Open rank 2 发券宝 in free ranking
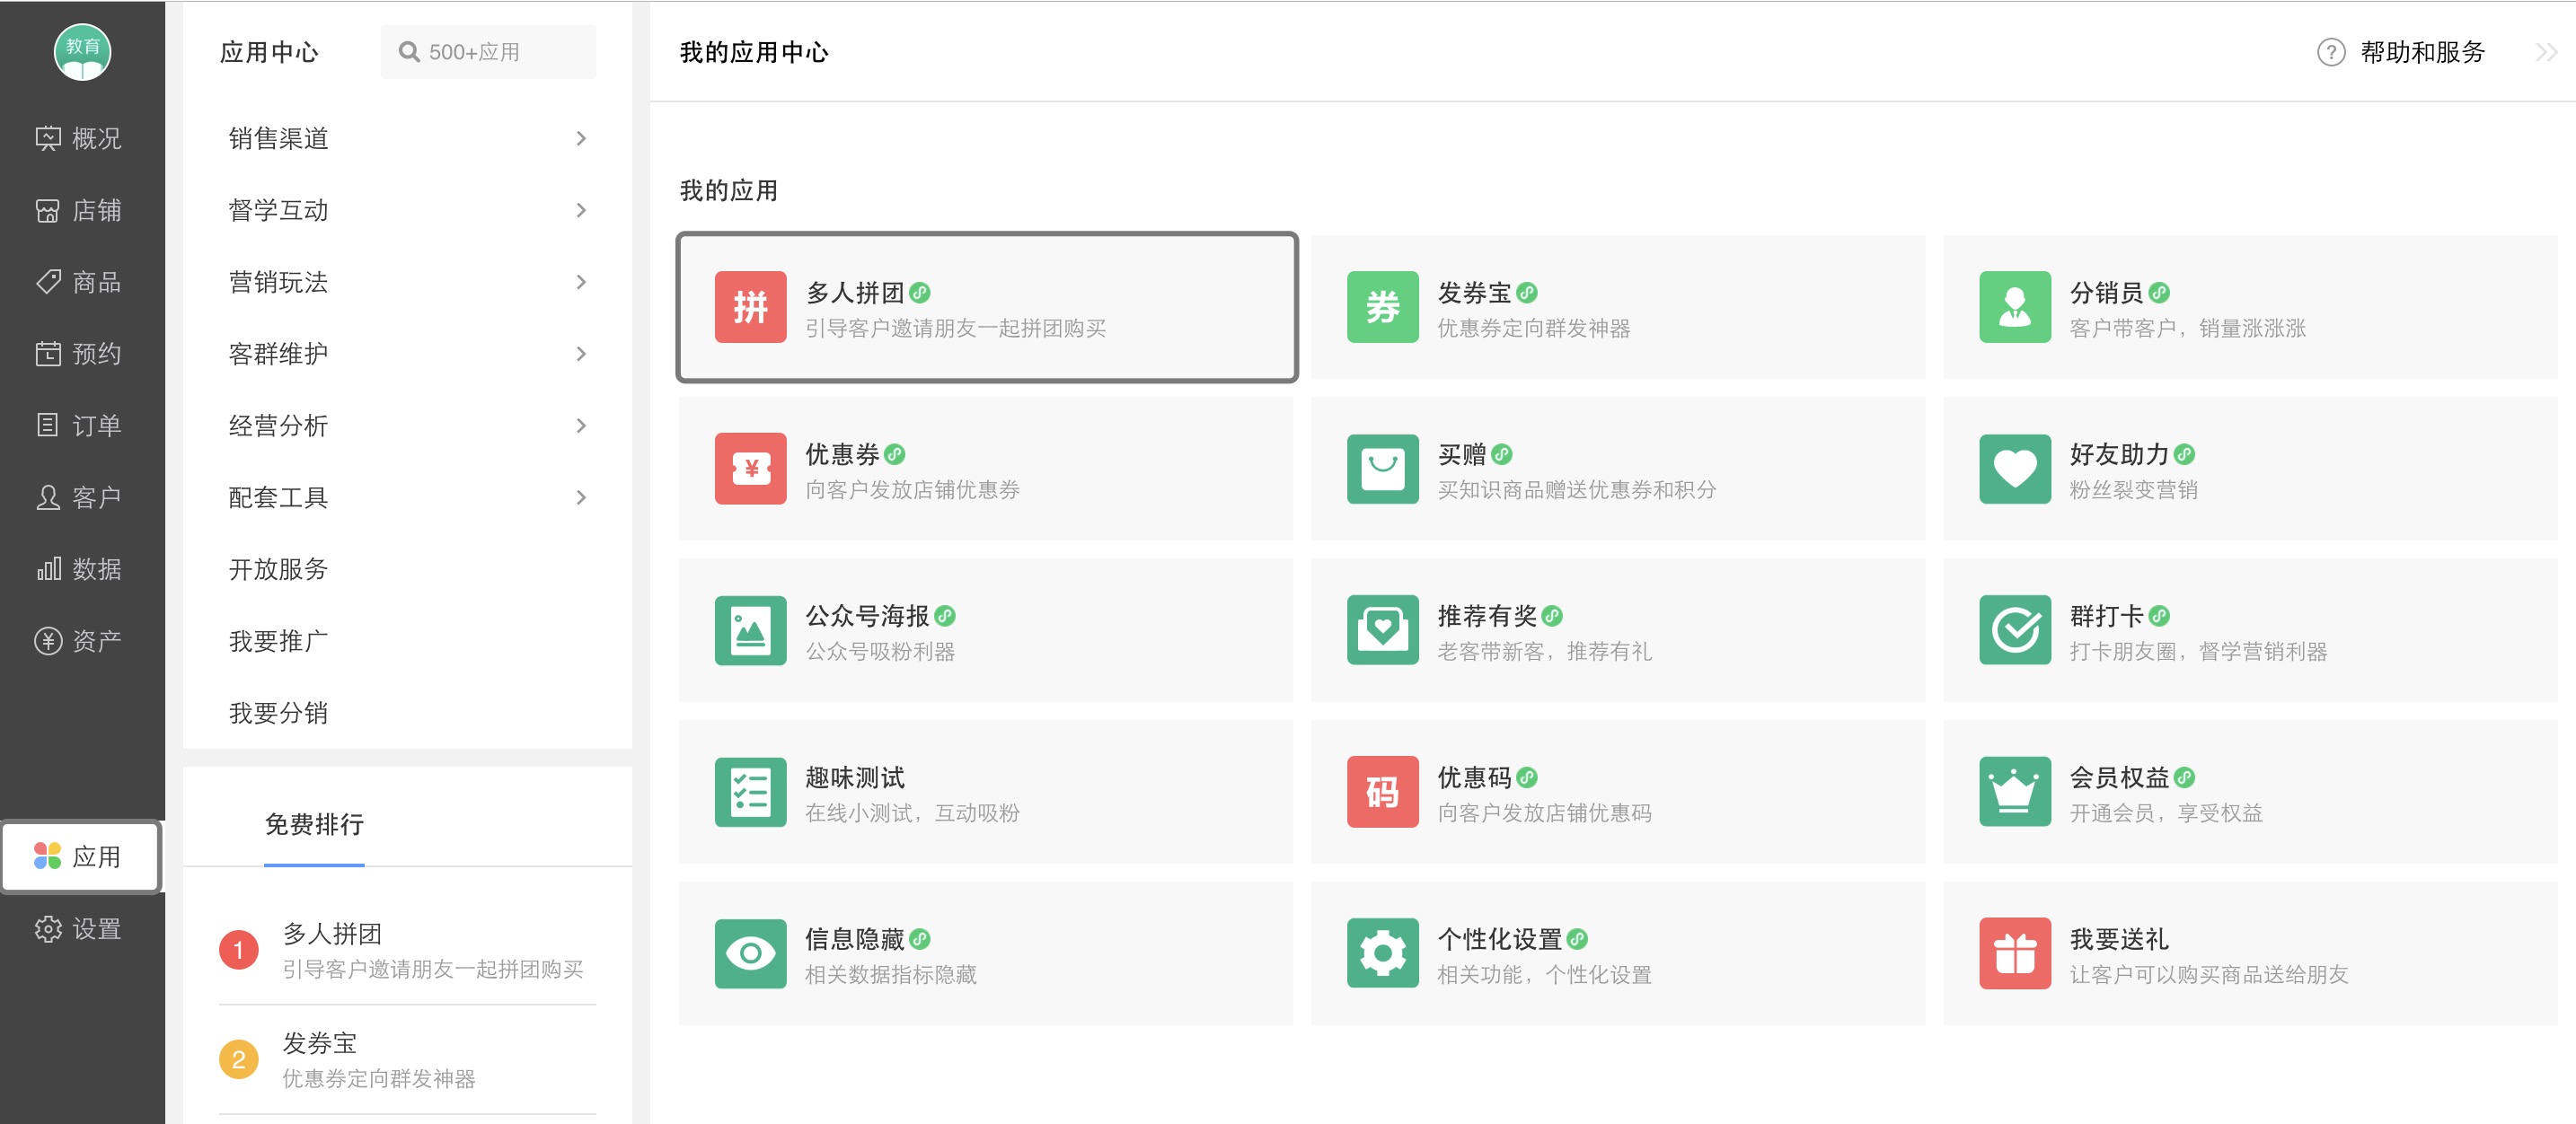 407,1060
